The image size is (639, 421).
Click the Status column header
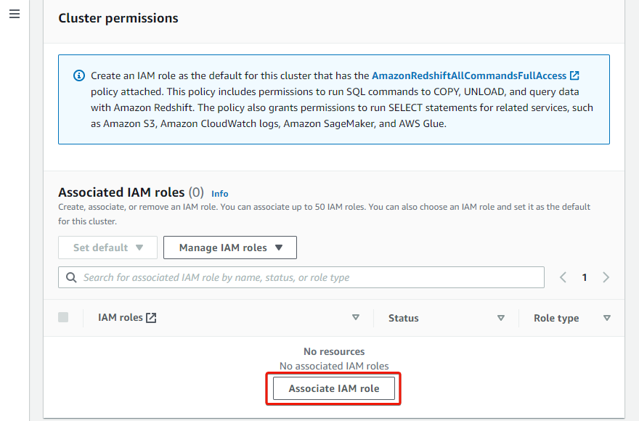coord(404,319)
